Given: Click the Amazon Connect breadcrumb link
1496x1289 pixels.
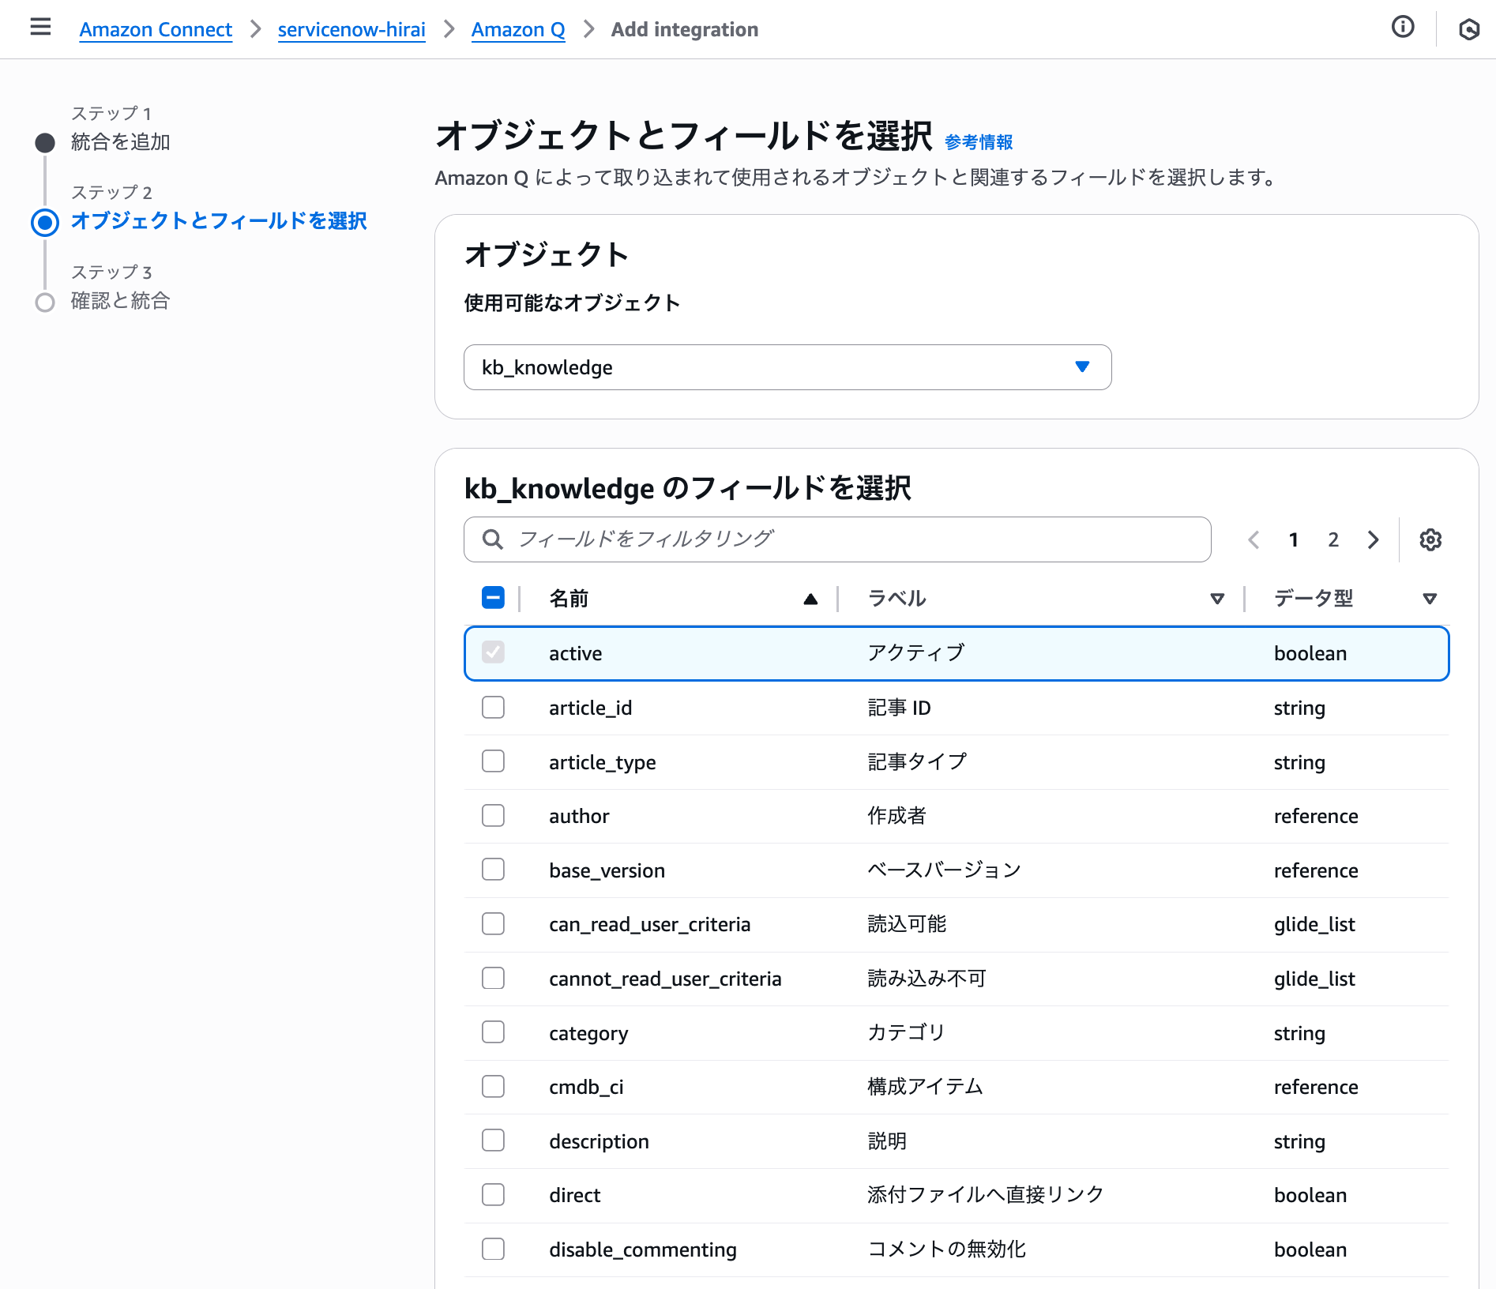Looking at the screenshot, I should [155, 29].
